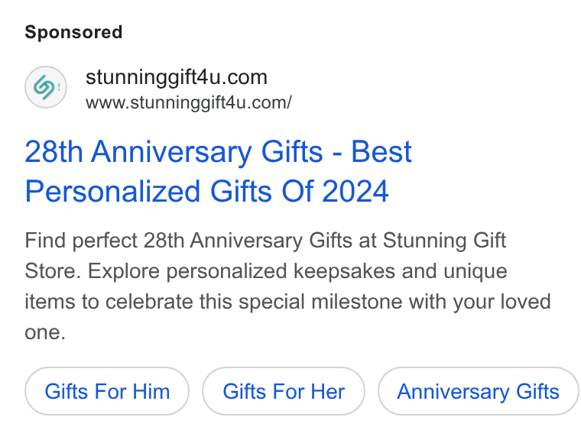Select the Gifts For Her chip
581x440 pixels.
(x=284, y=391)
